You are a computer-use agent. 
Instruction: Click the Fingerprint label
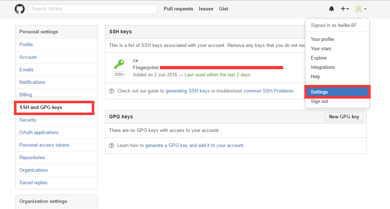(146, 68)
